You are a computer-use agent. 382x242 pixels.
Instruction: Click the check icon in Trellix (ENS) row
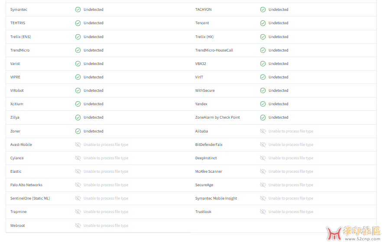coord(78,37)
